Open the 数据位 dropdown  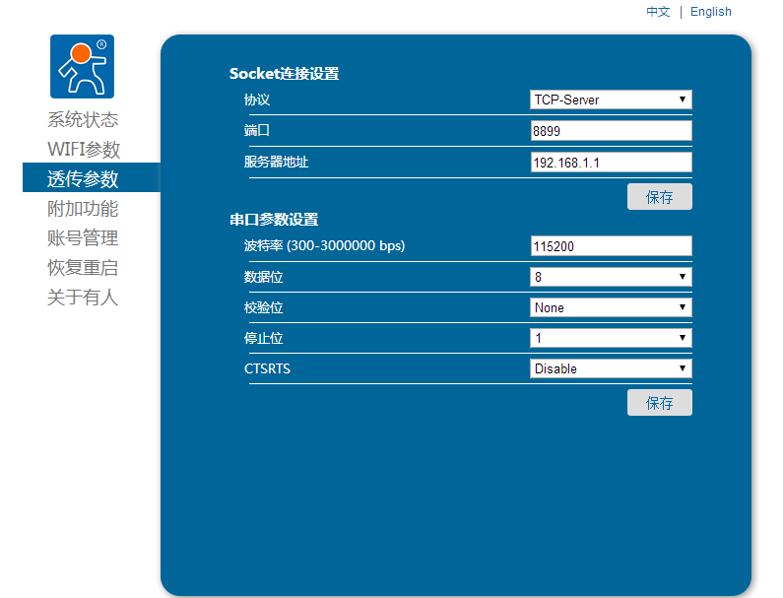coord(611,277)
